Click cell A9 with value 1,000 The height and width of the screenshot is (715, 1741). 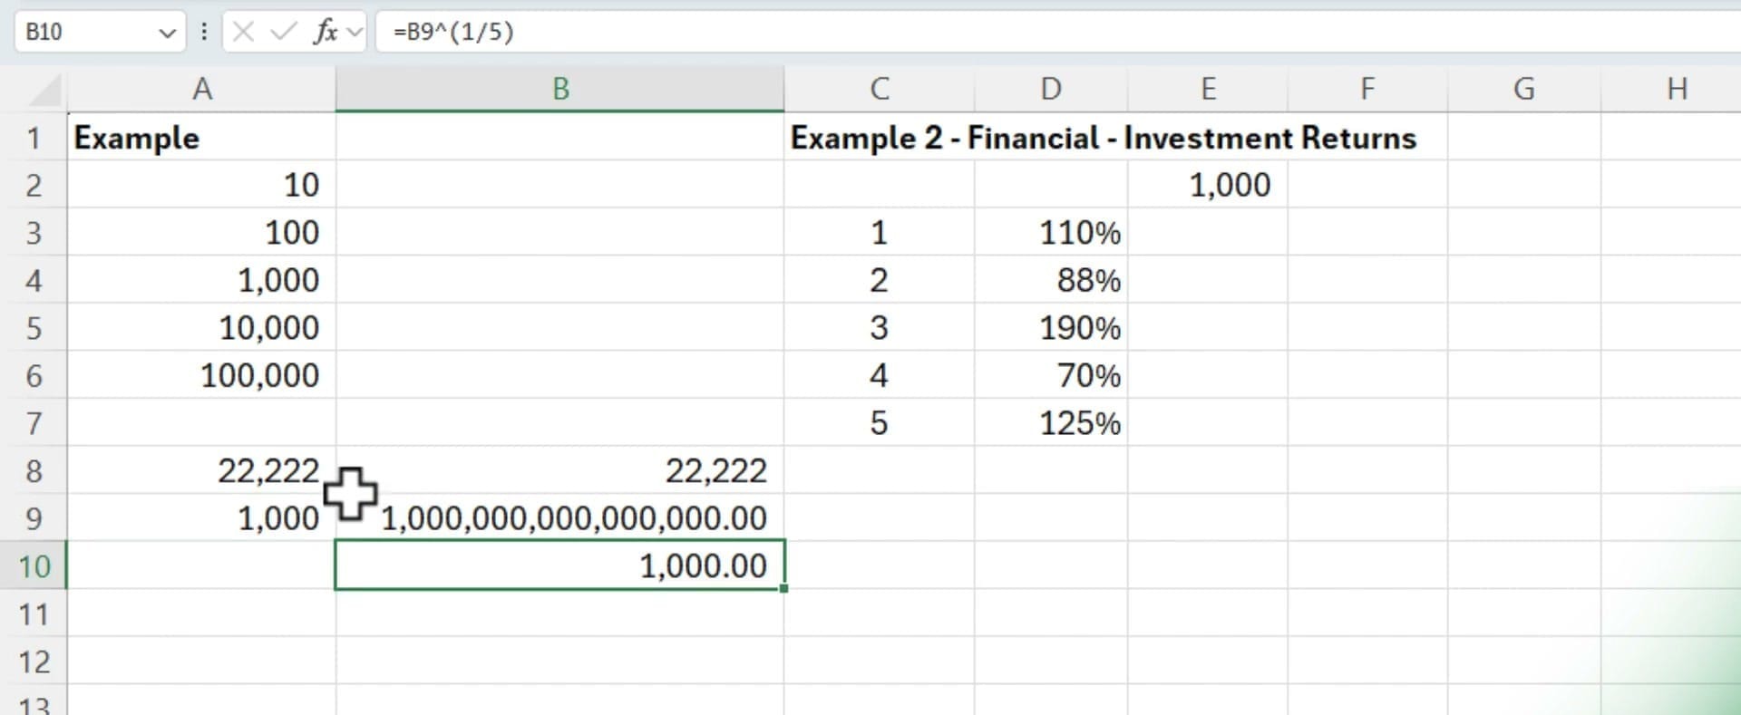click(201, 518)
